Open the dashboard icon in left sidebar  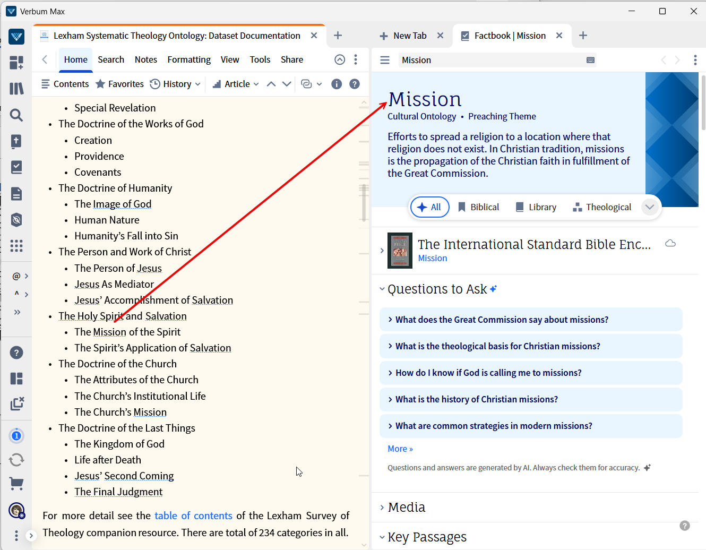[x=16, y=63]
